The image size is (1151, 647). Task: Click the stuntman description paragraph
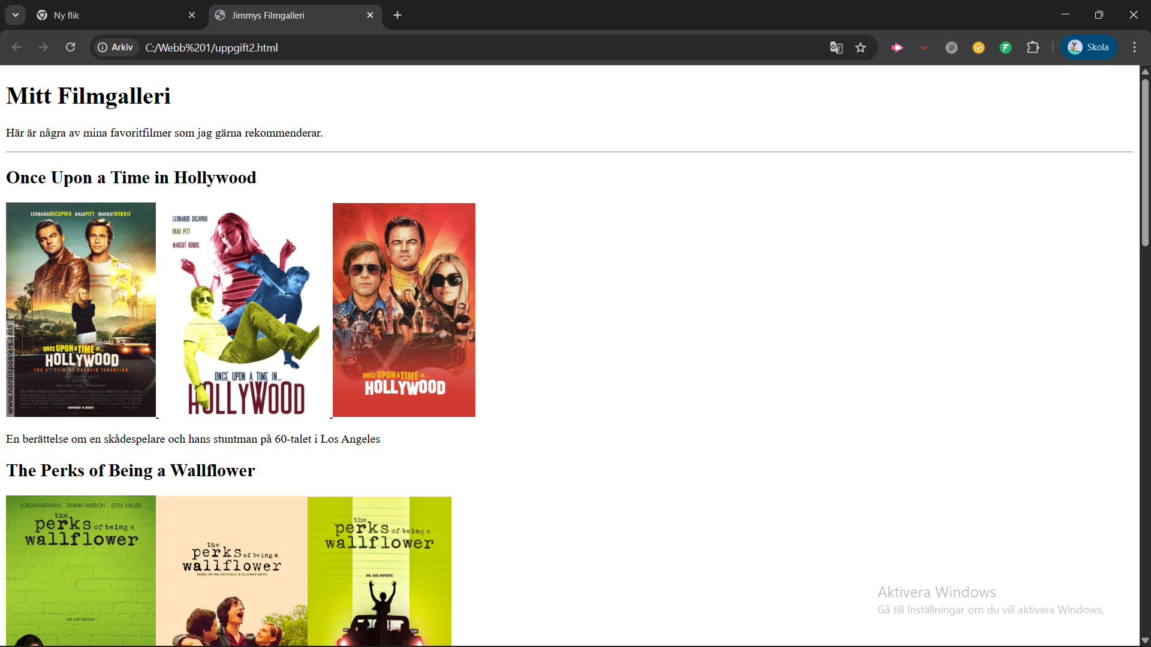point(193,439)
